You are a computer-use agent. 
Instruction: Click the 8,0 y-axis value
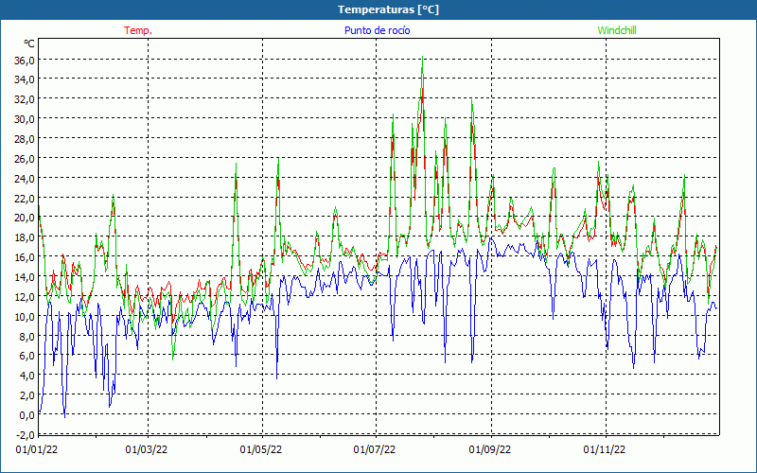click(x=26, y=336)
